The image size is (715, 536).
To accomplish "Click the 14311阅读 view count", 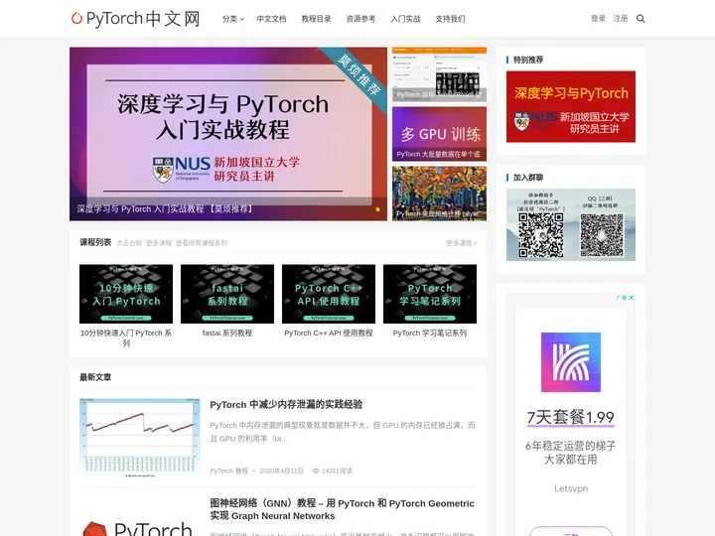I will [332, 470].
